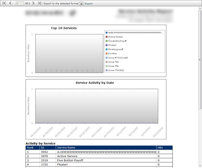
Task: Open the export format dropdown
Action: tap(81, 4)
